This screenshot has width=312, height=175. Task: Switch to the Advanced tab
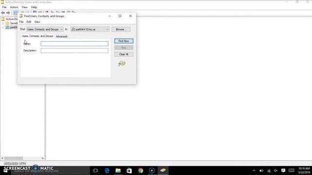pyautogui.click(x=61, y=36)
